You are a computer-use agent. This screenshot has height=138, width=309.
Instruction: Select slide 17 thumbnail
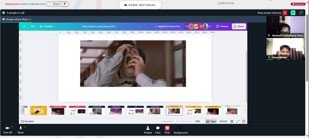pos(77,110)
